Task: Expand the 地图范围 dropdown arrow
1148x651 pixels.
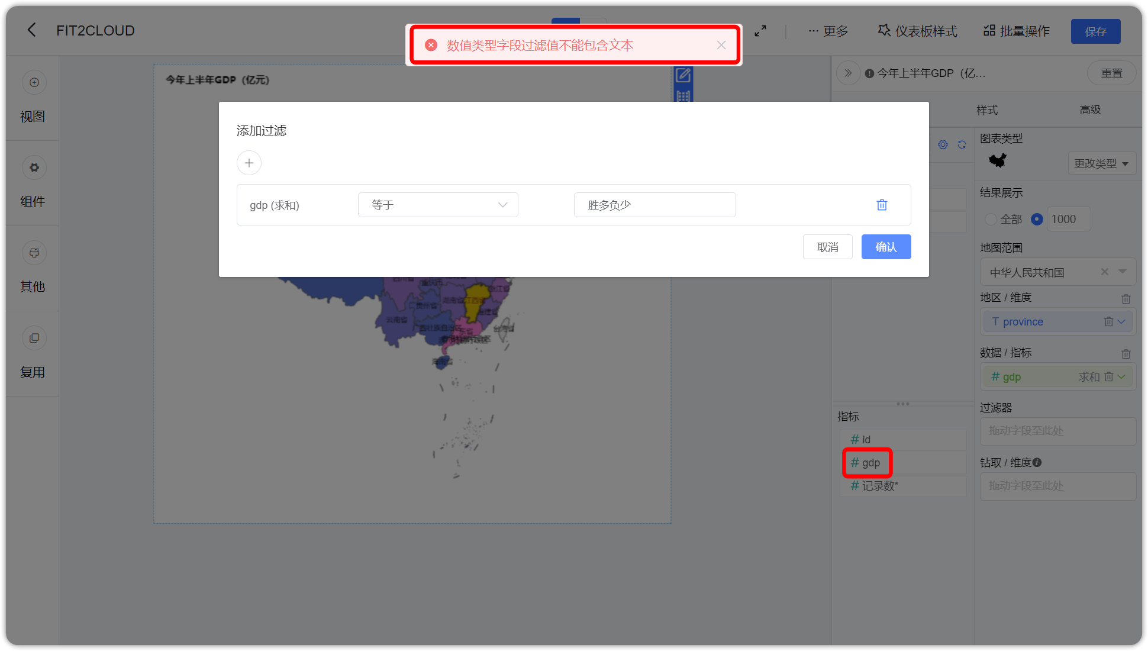Action: [x=1123, y=272]
